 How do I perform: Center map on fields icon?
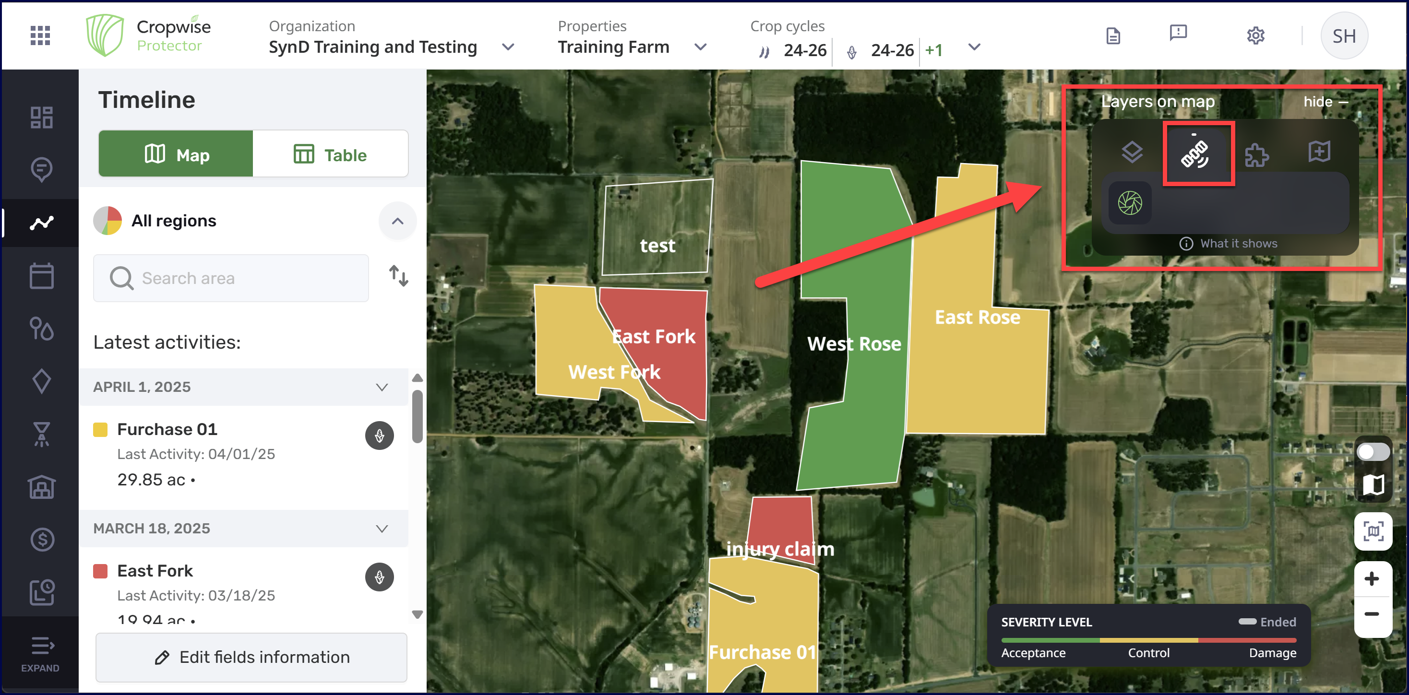pyautogui.click(x=1373, y=531)
